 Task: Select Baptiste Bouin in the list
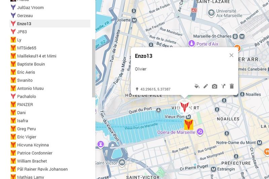[50, 64]
